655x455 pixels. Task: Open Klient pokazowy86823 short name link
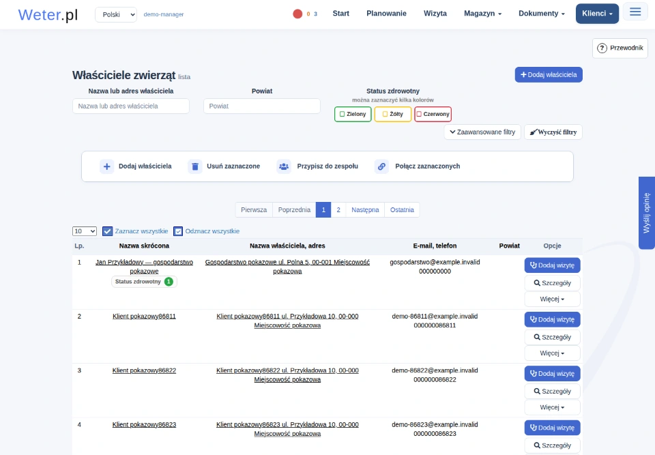tap(144, 424)
